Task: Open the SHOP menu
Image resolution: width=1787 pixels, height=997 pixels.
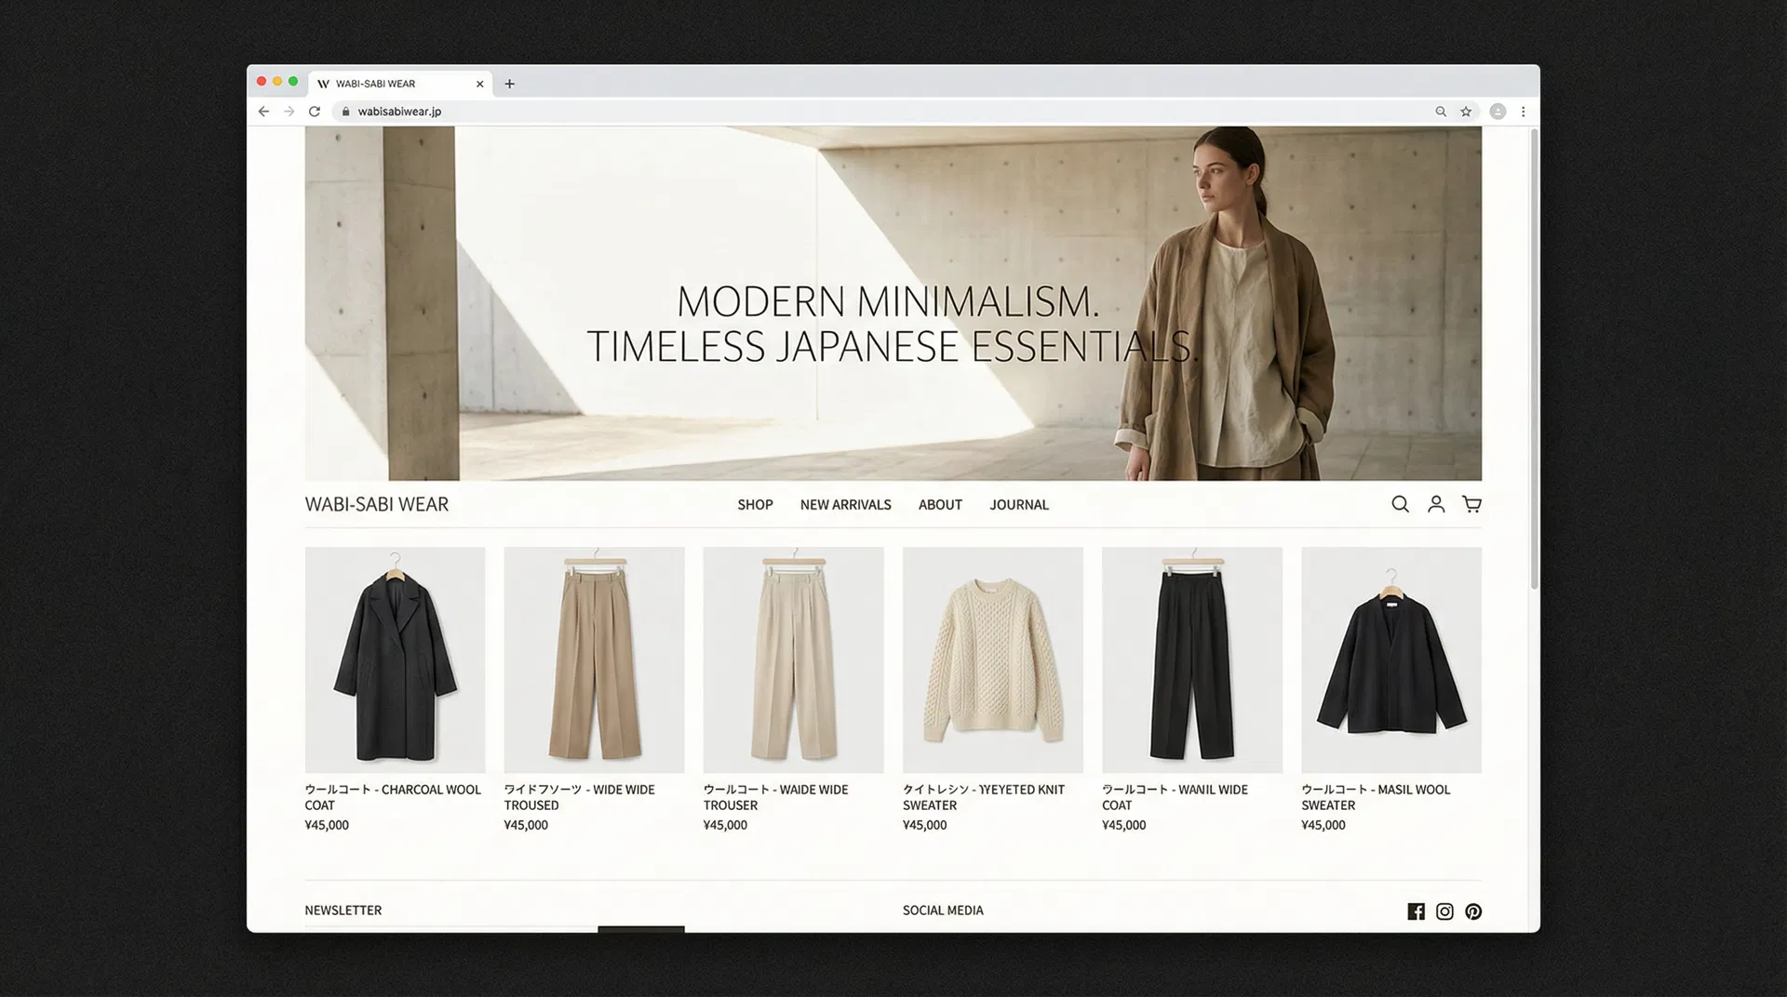Action: pyautogui.click(x=755, y=504)
